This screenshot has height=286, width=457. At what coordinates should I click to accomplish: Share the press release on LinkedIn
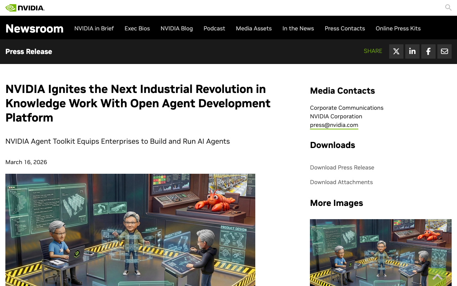pos(412,51)
